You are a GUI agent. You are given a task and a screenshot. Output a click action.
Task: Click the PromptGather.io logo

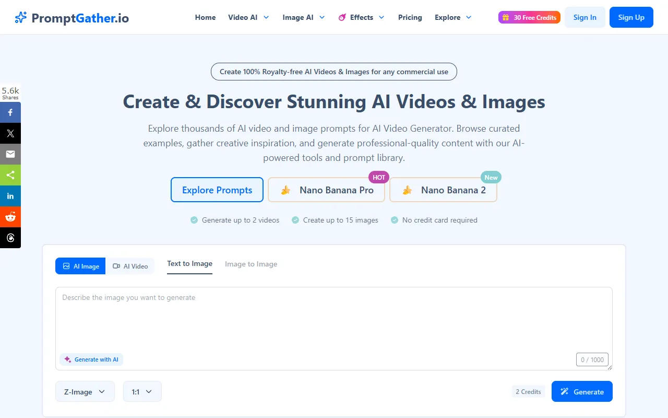pos(72,18)
